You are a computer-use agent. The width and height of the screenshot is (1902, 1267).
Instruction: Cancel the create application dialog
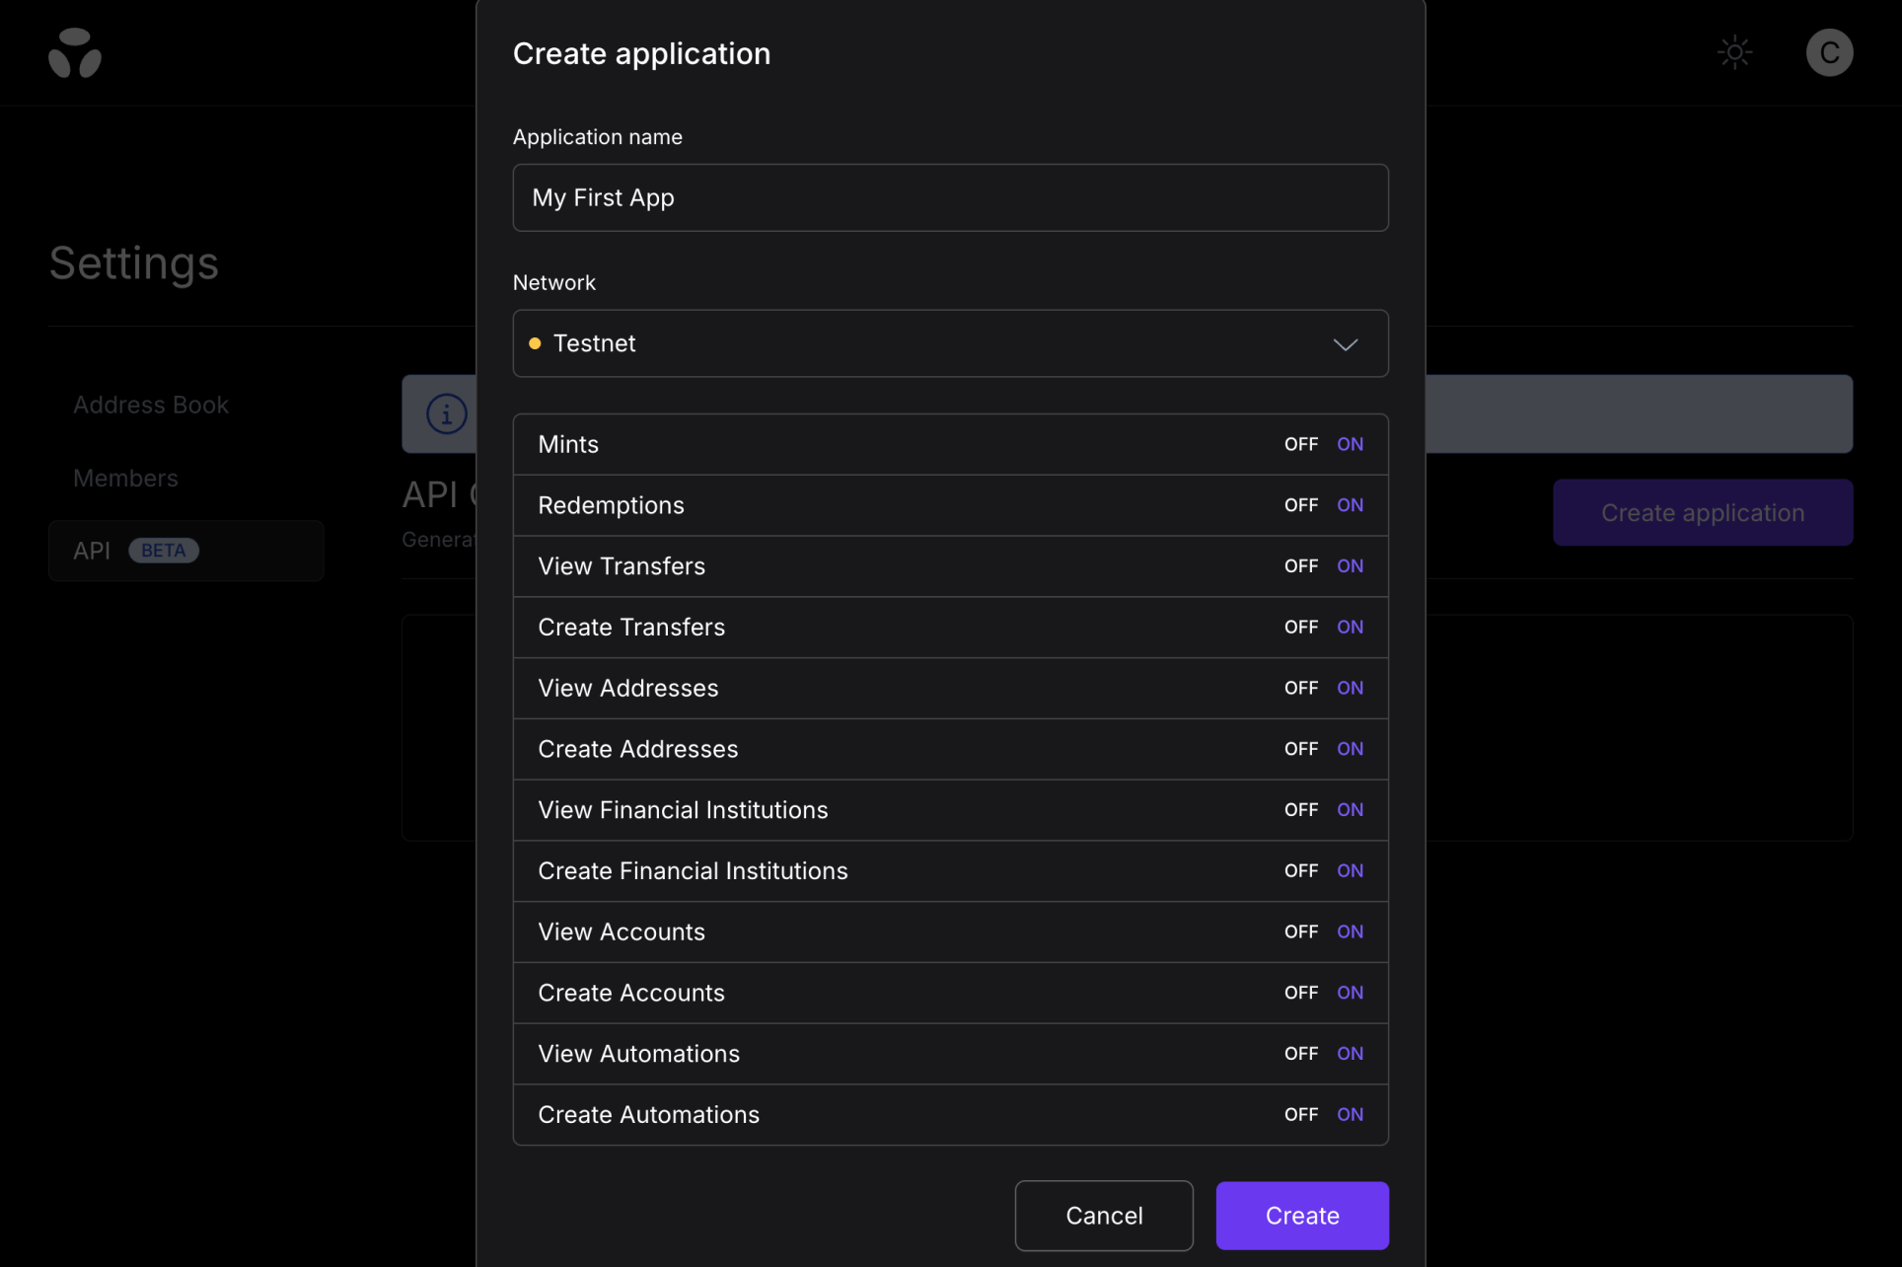(1103, 1216)
